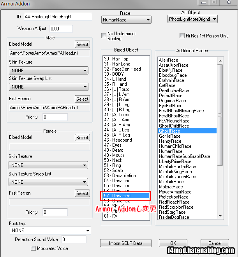
Task: Open the Race dropdown showing HumanRace
Action: (x=126, y=20)
